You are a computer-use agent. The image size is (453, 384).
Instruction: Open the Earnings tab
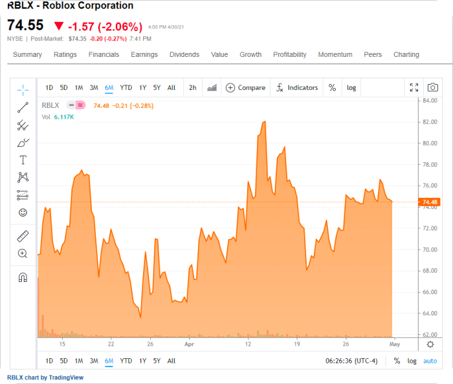pos(144,55)
